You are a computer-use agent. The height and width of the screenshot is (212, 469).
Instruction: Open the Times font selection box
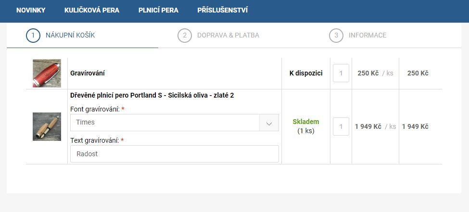(175, 123)
